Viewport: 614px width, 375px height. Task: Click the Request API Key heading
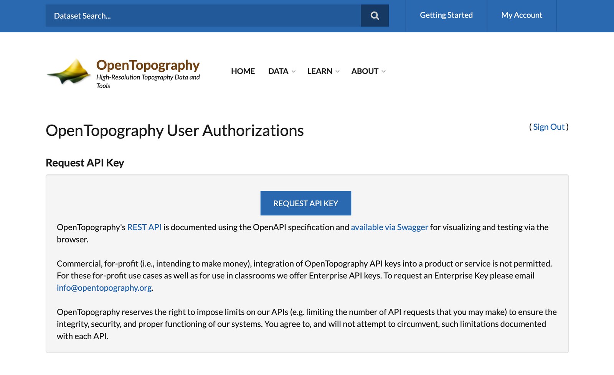85,163
